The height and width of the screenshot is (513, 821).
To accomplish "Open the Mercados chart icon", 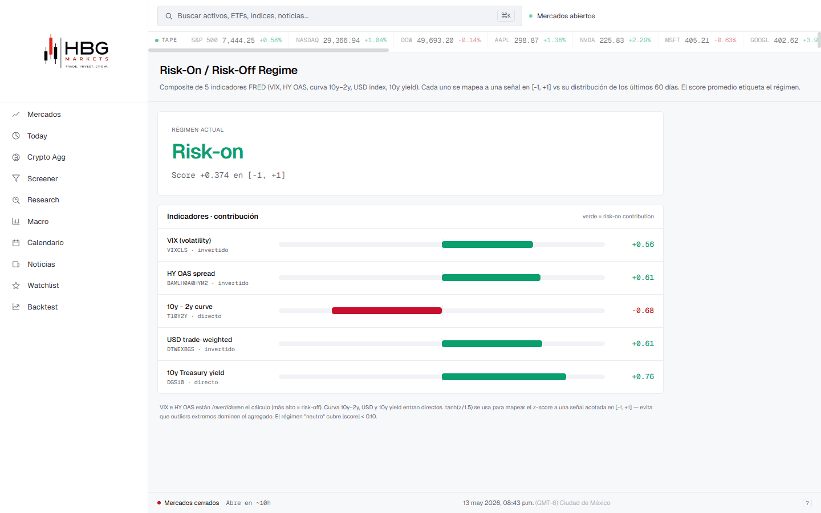I will pyautogui.click(x=16, y=115).
